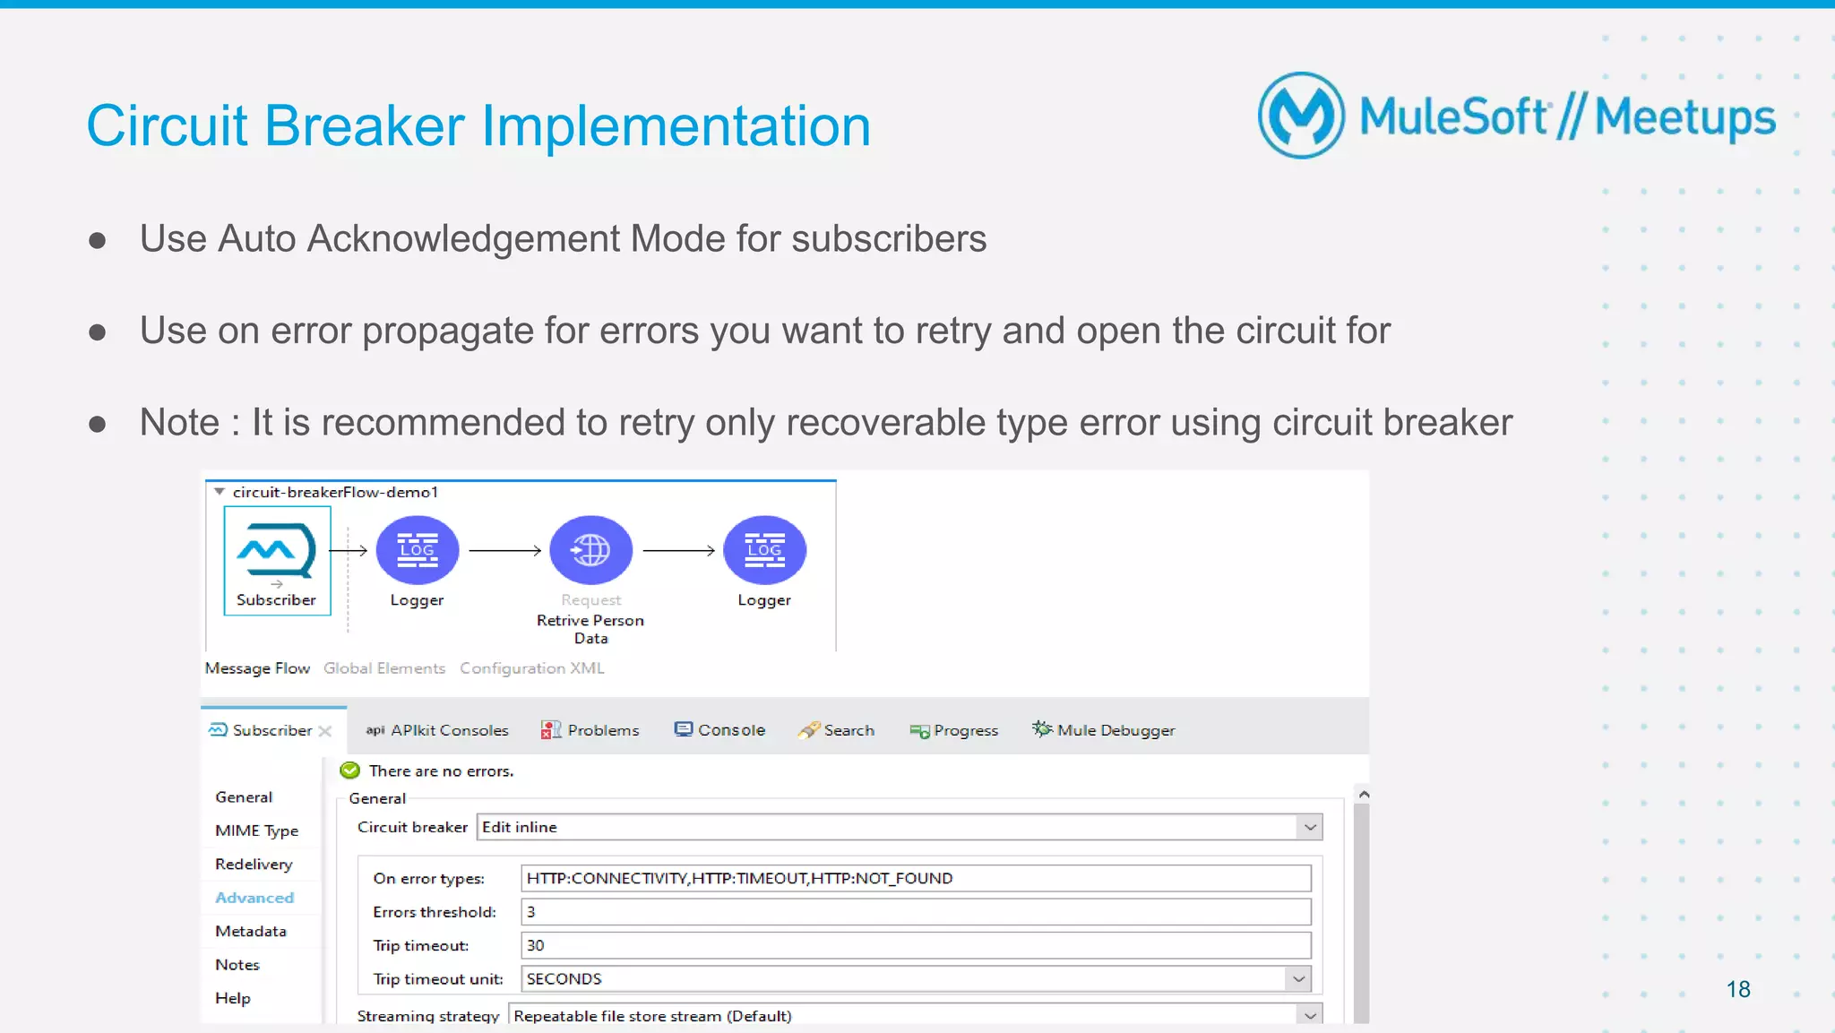
Task: Switch to the Configuration XML tab
Action: click(x=531, y=668)
